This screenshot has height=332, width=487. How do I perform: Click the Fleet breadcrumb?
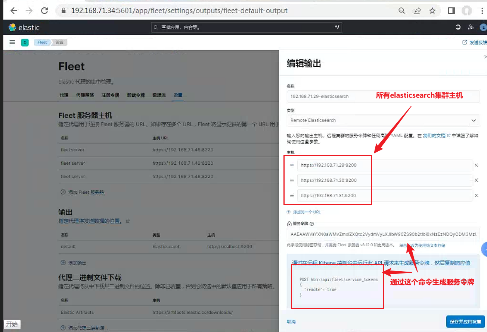42,42
